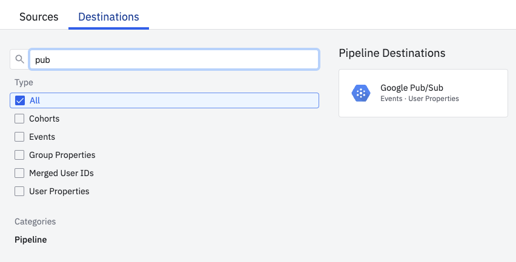The image size is (516, 262).
Task: Focus the search field containing 'pub'
Action: (x=173, y=59)
